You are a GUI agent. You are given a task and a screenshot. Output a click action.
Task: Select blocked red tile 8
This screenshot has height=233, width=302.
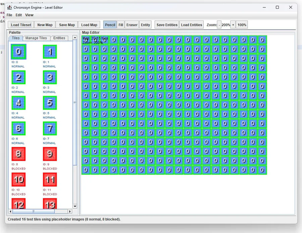[18, 154]
